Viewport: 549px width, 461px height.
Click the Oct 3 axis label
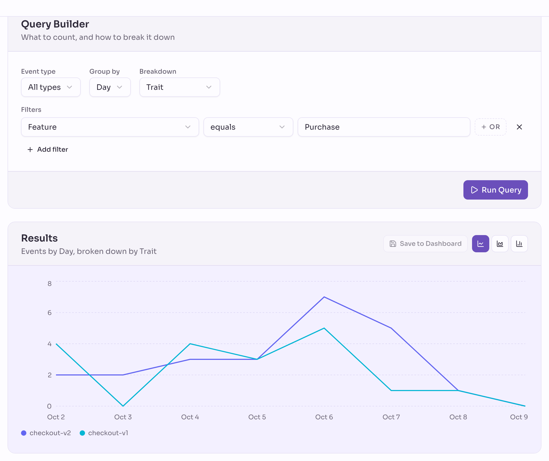pos(123,417)
